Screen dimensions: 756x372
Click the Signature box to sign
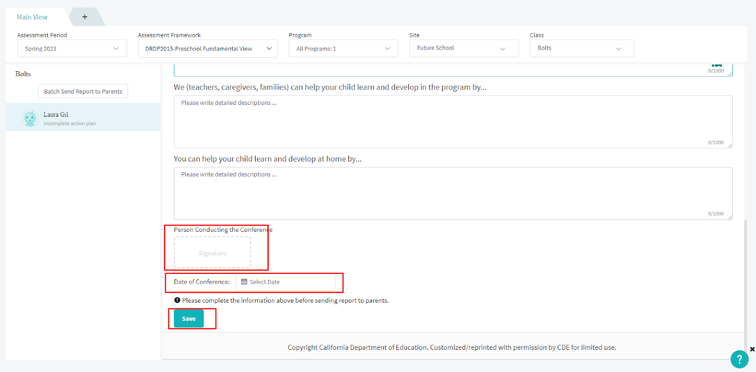[x=213, y=253]
